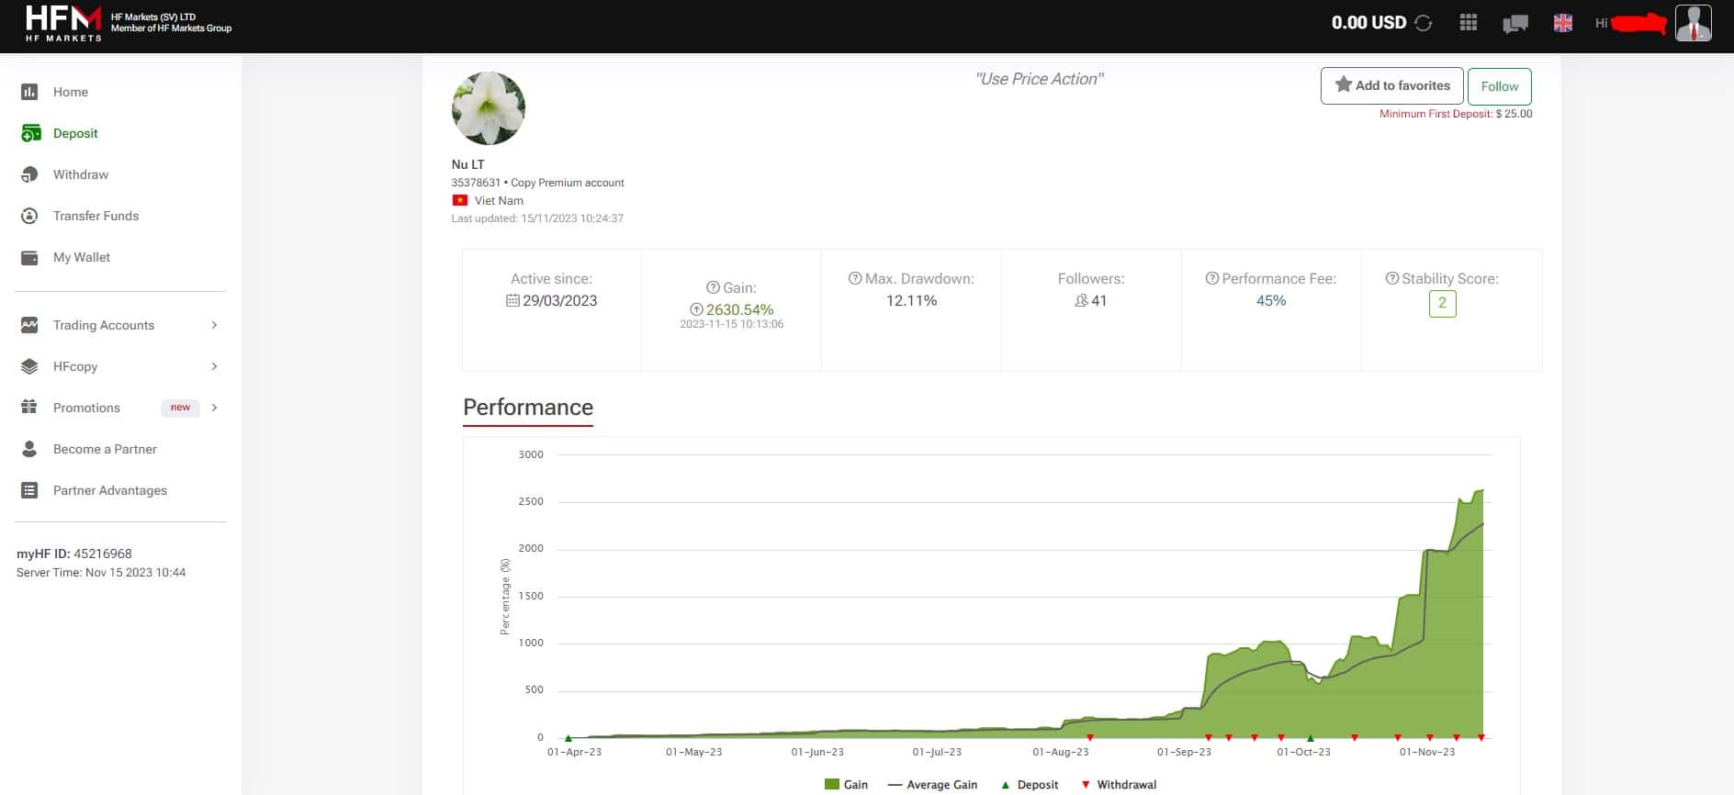Click the Performance Fee help icon
The width and height of the screenshot is (1734, 795).
(1212, 278)
